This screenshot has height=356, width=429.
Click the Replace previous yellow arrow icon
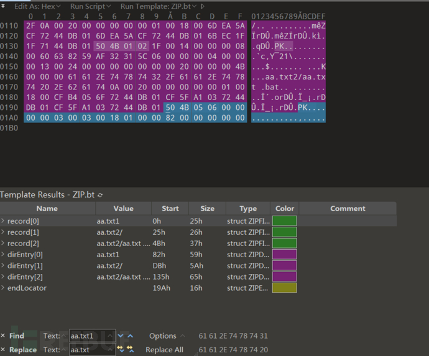click(131, 350)
